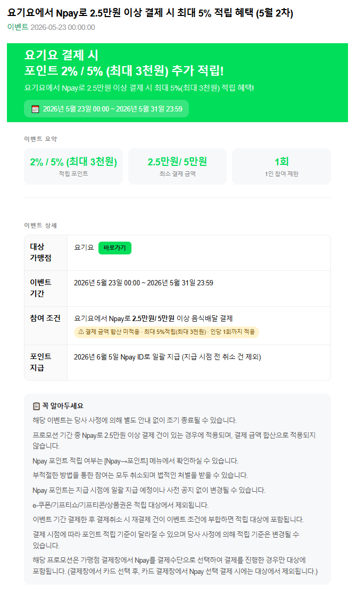The image size is (356, 607).
Task: Click the warning icon in the yellow notice
Action: (81, 332)
